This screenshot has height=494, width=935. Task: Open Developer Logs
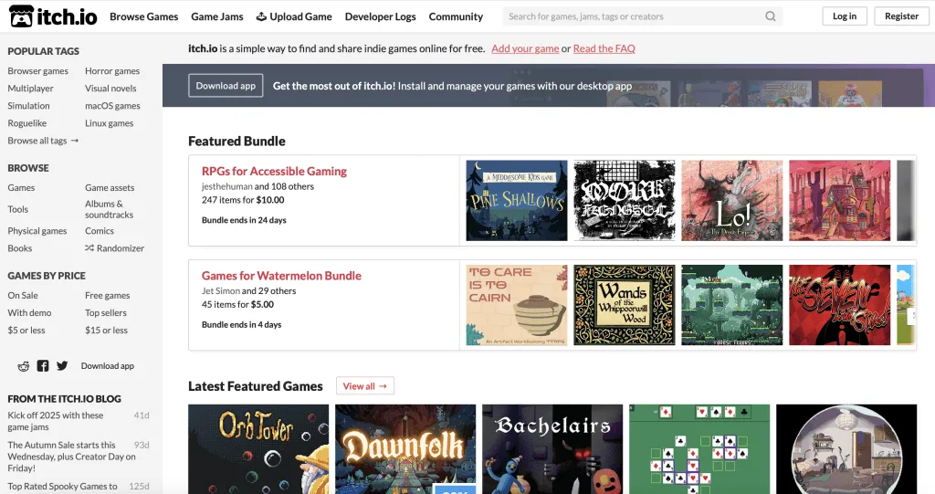click(x=381, y=16)
